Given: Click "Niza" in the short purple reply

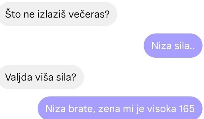Looking at the screenshot, I should (x=161, y=46).
